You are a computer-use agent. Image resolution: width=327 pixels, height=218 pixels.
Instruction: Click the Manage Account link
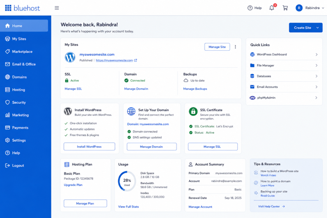[201, 207]
